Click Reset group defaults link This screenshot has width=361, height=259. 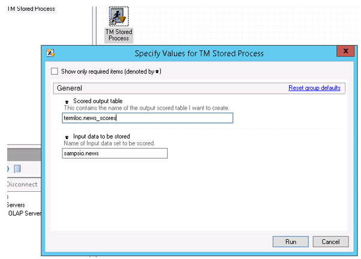[314, 88]
